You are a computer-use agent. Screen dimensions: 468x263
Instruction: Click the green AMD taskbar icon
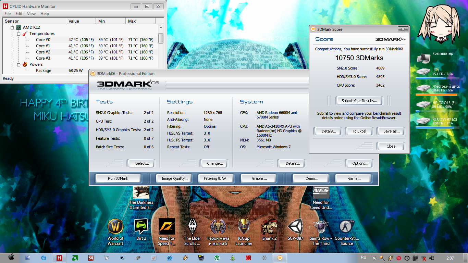pyautogui.click(x=75, y=258)
